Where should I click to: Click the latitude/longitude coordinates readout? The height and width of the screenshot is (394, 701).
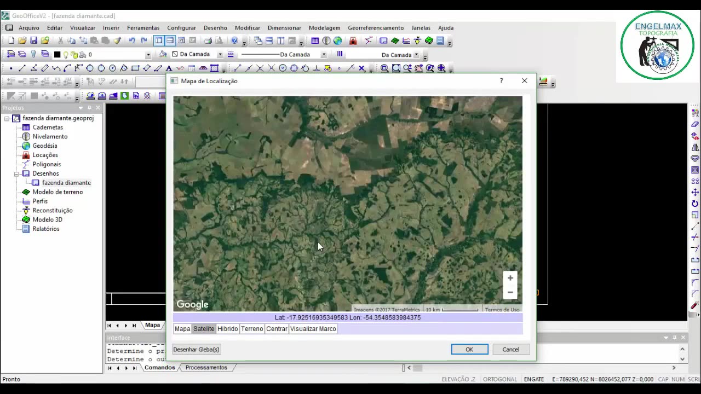pyautogui.click(x=348, y=317)
